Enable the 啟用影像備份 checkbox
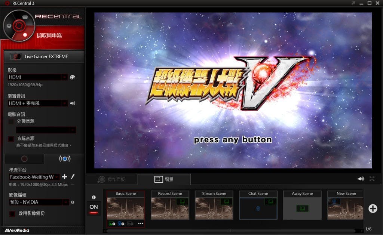This screenshot has height=235, width=383. (12, 214)
